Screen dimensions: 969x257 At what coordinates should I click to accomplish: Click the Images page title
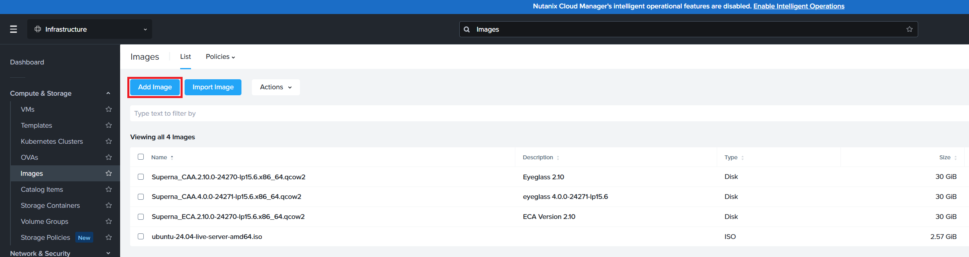point(145,57)
